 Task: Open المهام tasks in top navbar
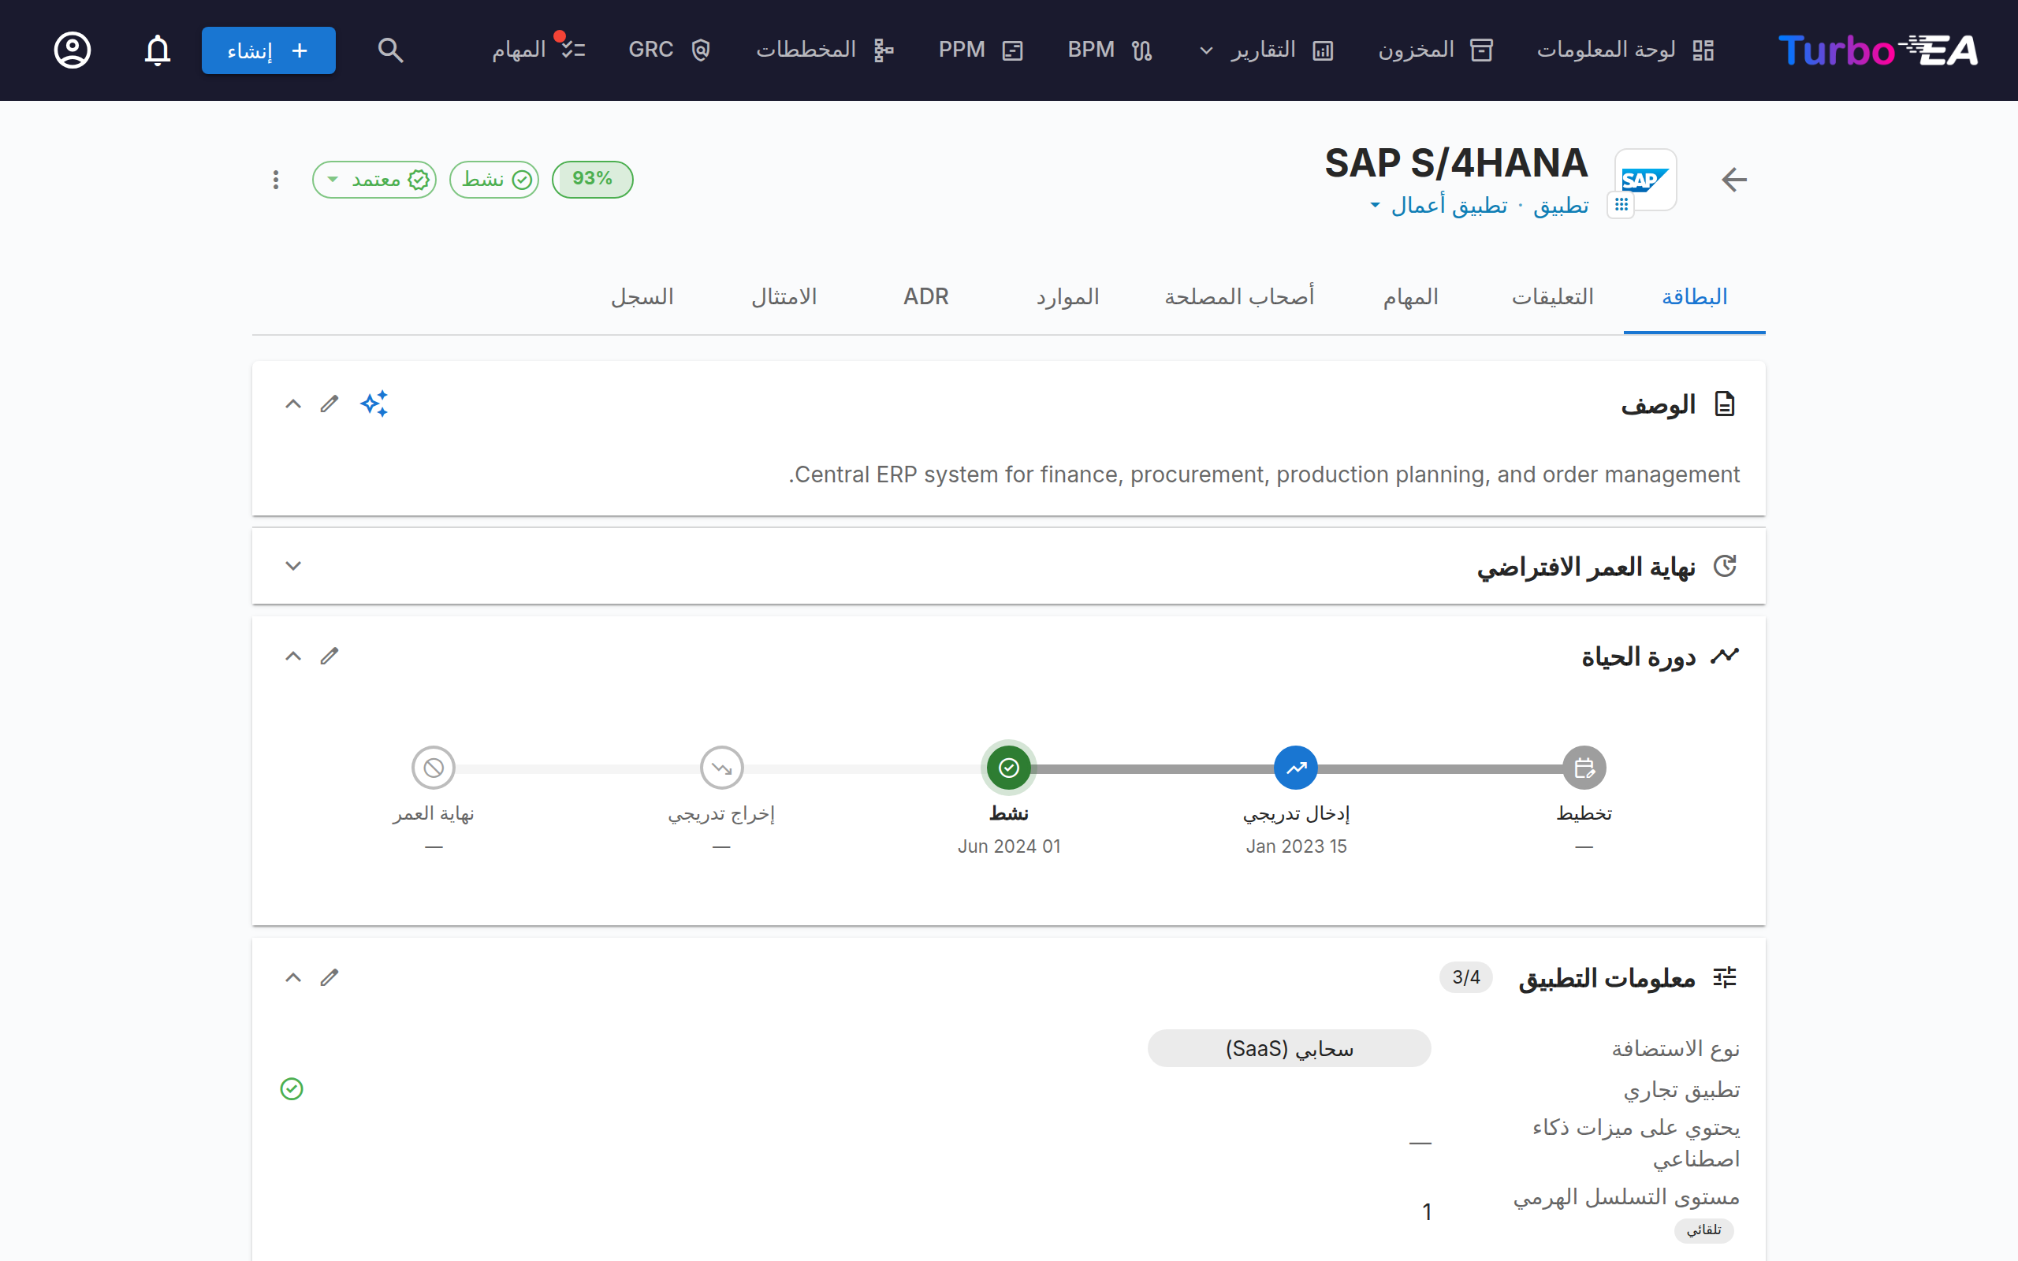tap(538, 50)
